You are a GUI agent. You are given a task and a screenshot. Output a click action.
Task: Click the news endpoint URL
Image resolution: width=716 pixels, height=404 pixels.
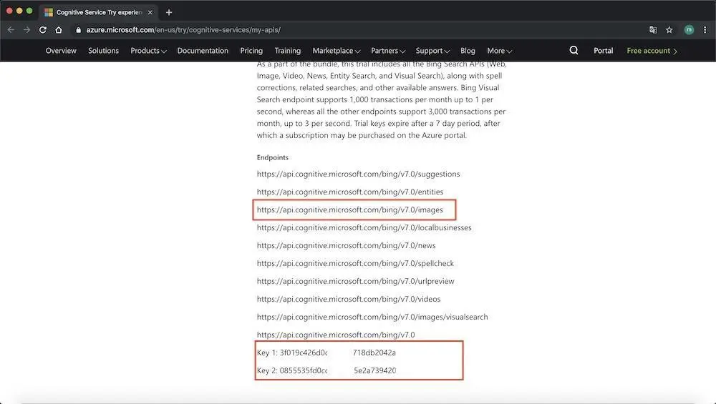pos(346,245)
